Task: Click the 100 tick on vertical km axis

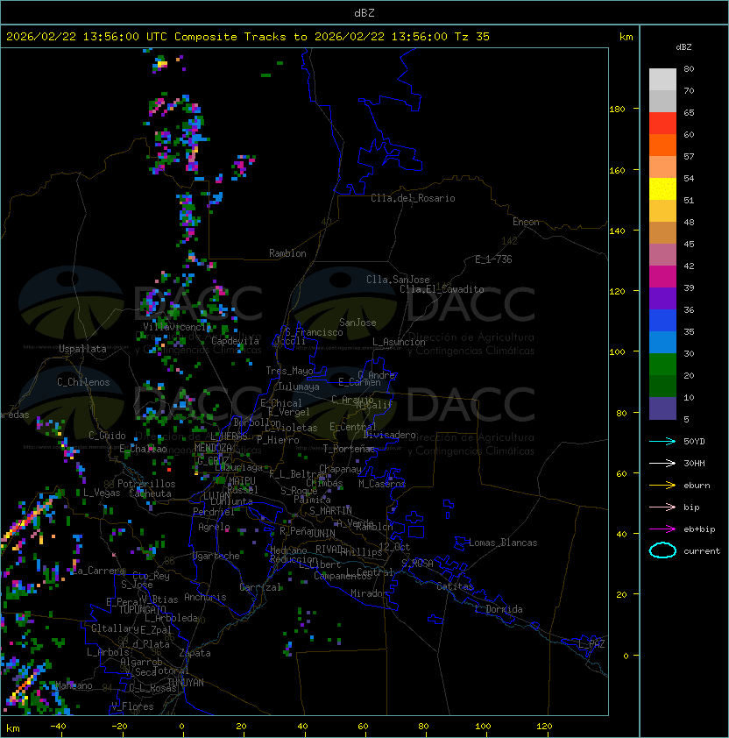Action: (617, 351)
